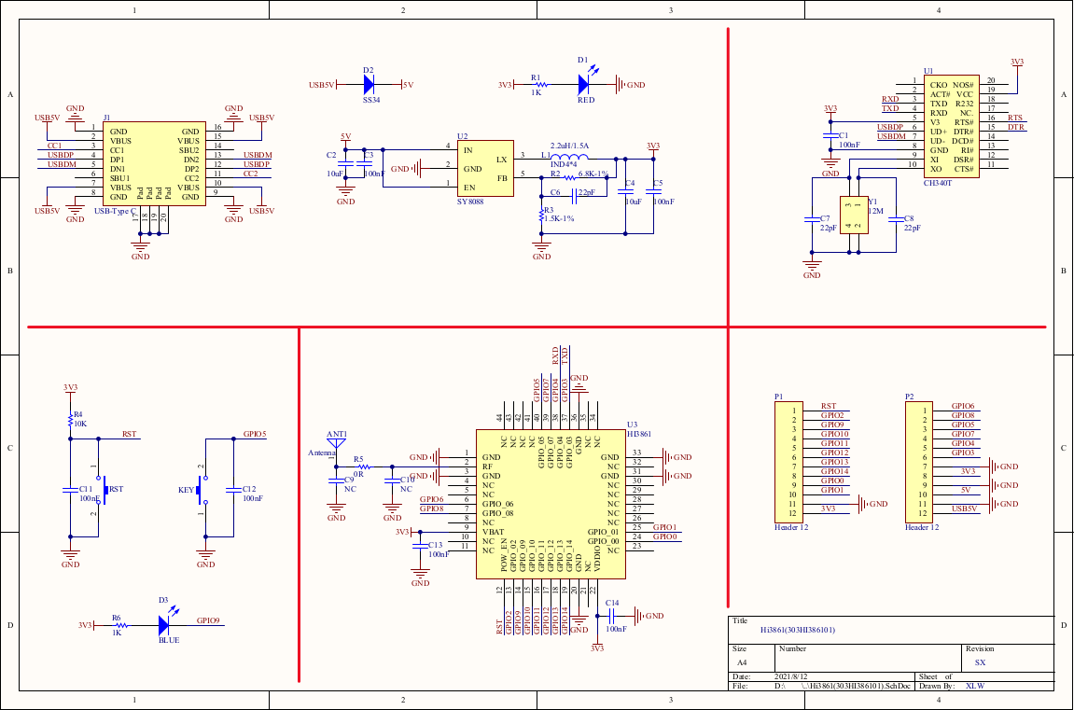
Task: Select capacitor C9 NC symbol
Action: click(336, 480)
